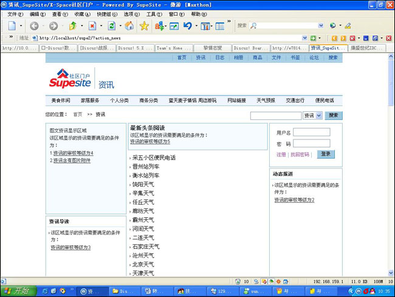The image size is (395, 297).
Task: Click the vertical scrollbar thumb
Action: [391, 83]
